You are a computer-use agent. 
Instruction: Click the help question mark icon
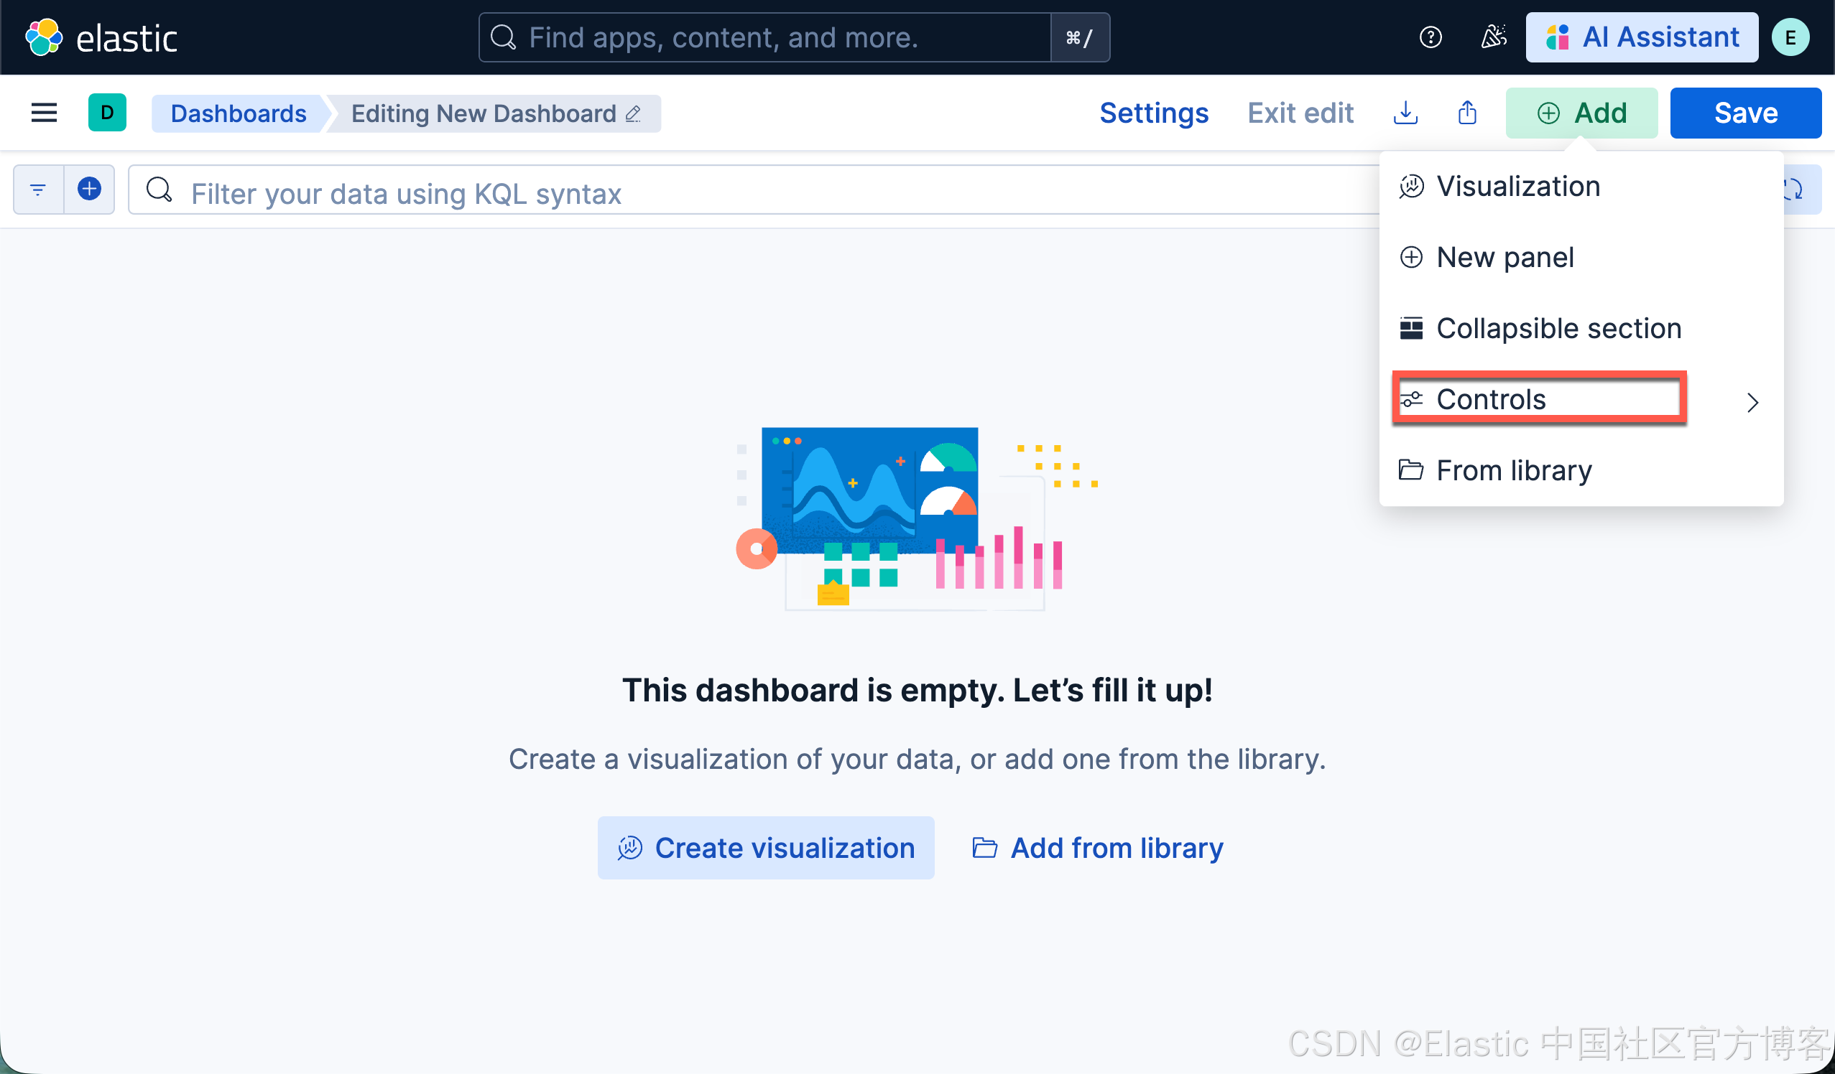tap(1430, 37)
